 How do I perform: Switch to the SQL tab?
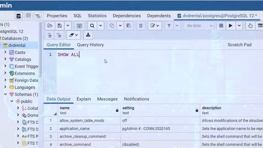(x=78, y=16)
